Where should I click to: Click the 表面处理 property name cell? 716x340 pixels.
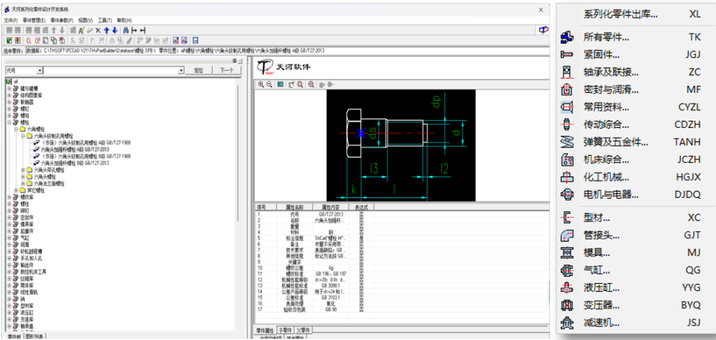point(294,303)
